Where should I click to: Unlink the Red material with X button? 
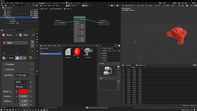tap(25, 58)
